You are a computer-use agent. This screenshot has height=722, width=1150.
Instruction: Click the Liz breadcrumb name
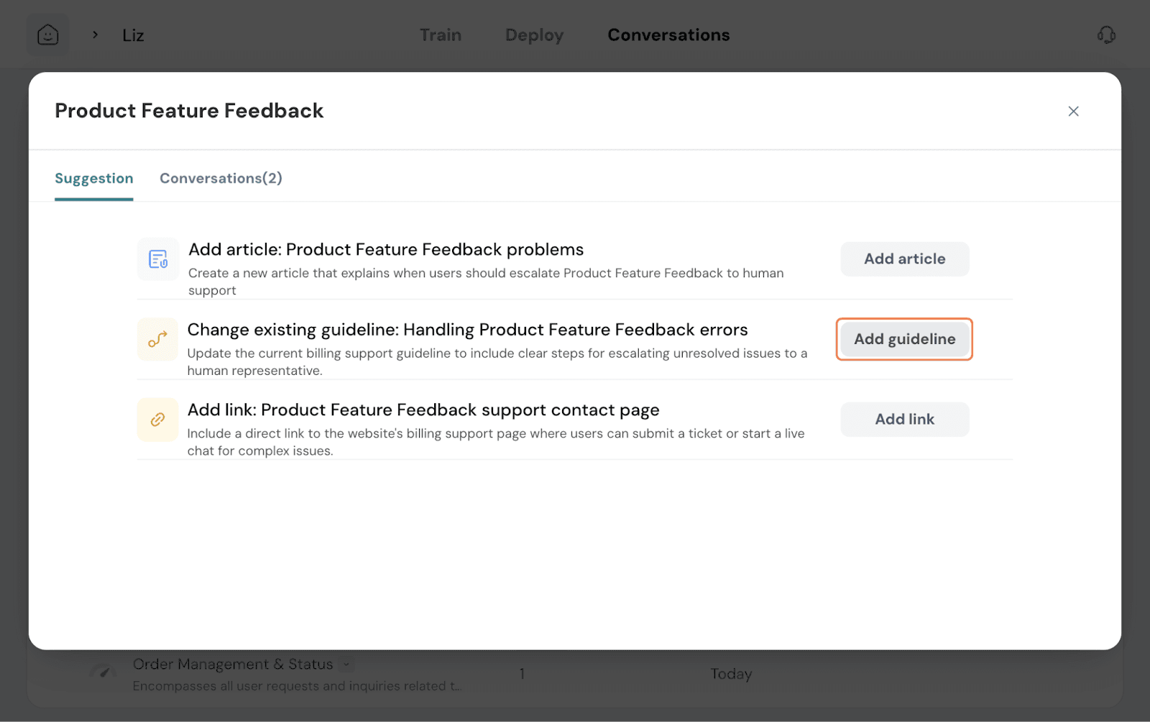click(x=133, y=35)
